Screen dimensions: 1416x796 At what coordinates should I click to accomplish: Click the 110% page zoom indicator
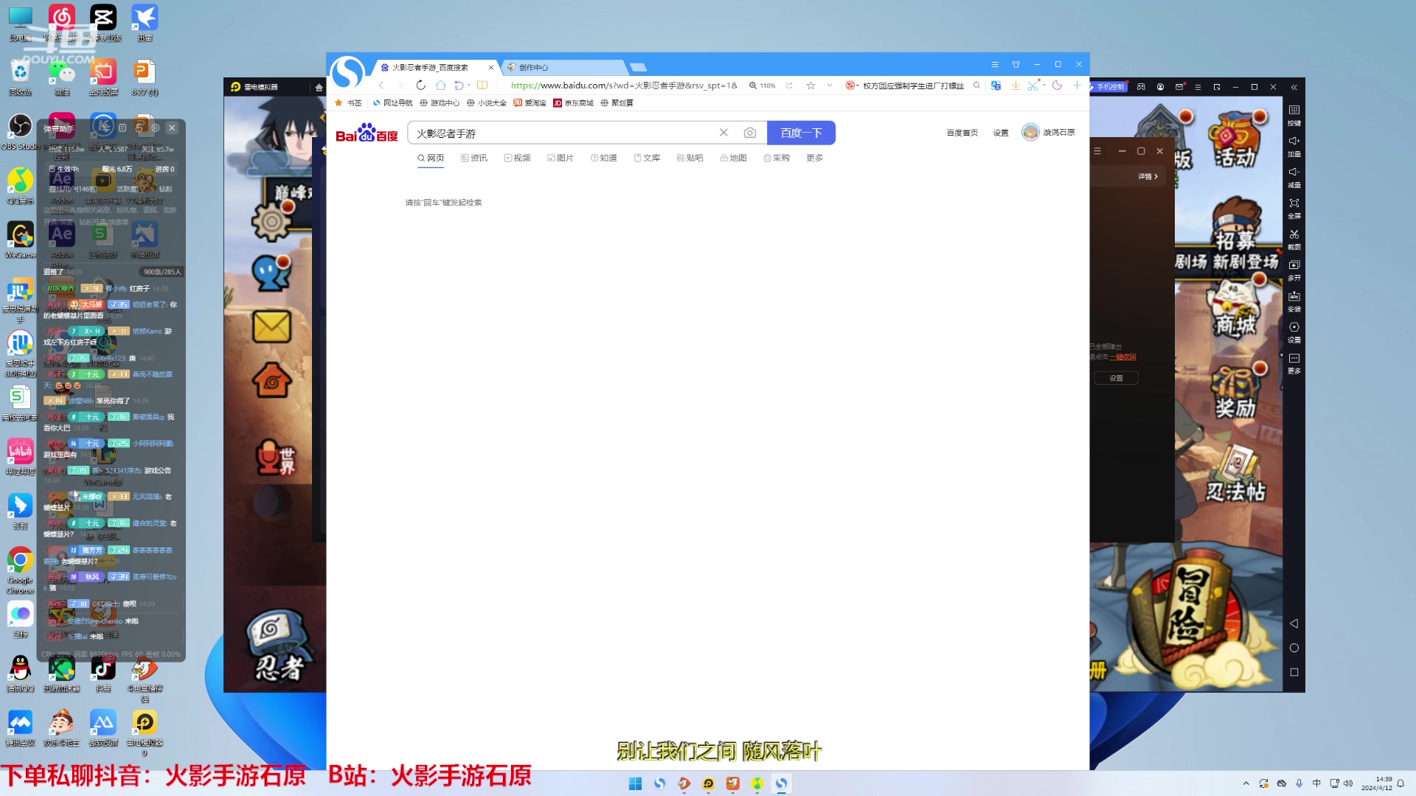pos(763,85)
